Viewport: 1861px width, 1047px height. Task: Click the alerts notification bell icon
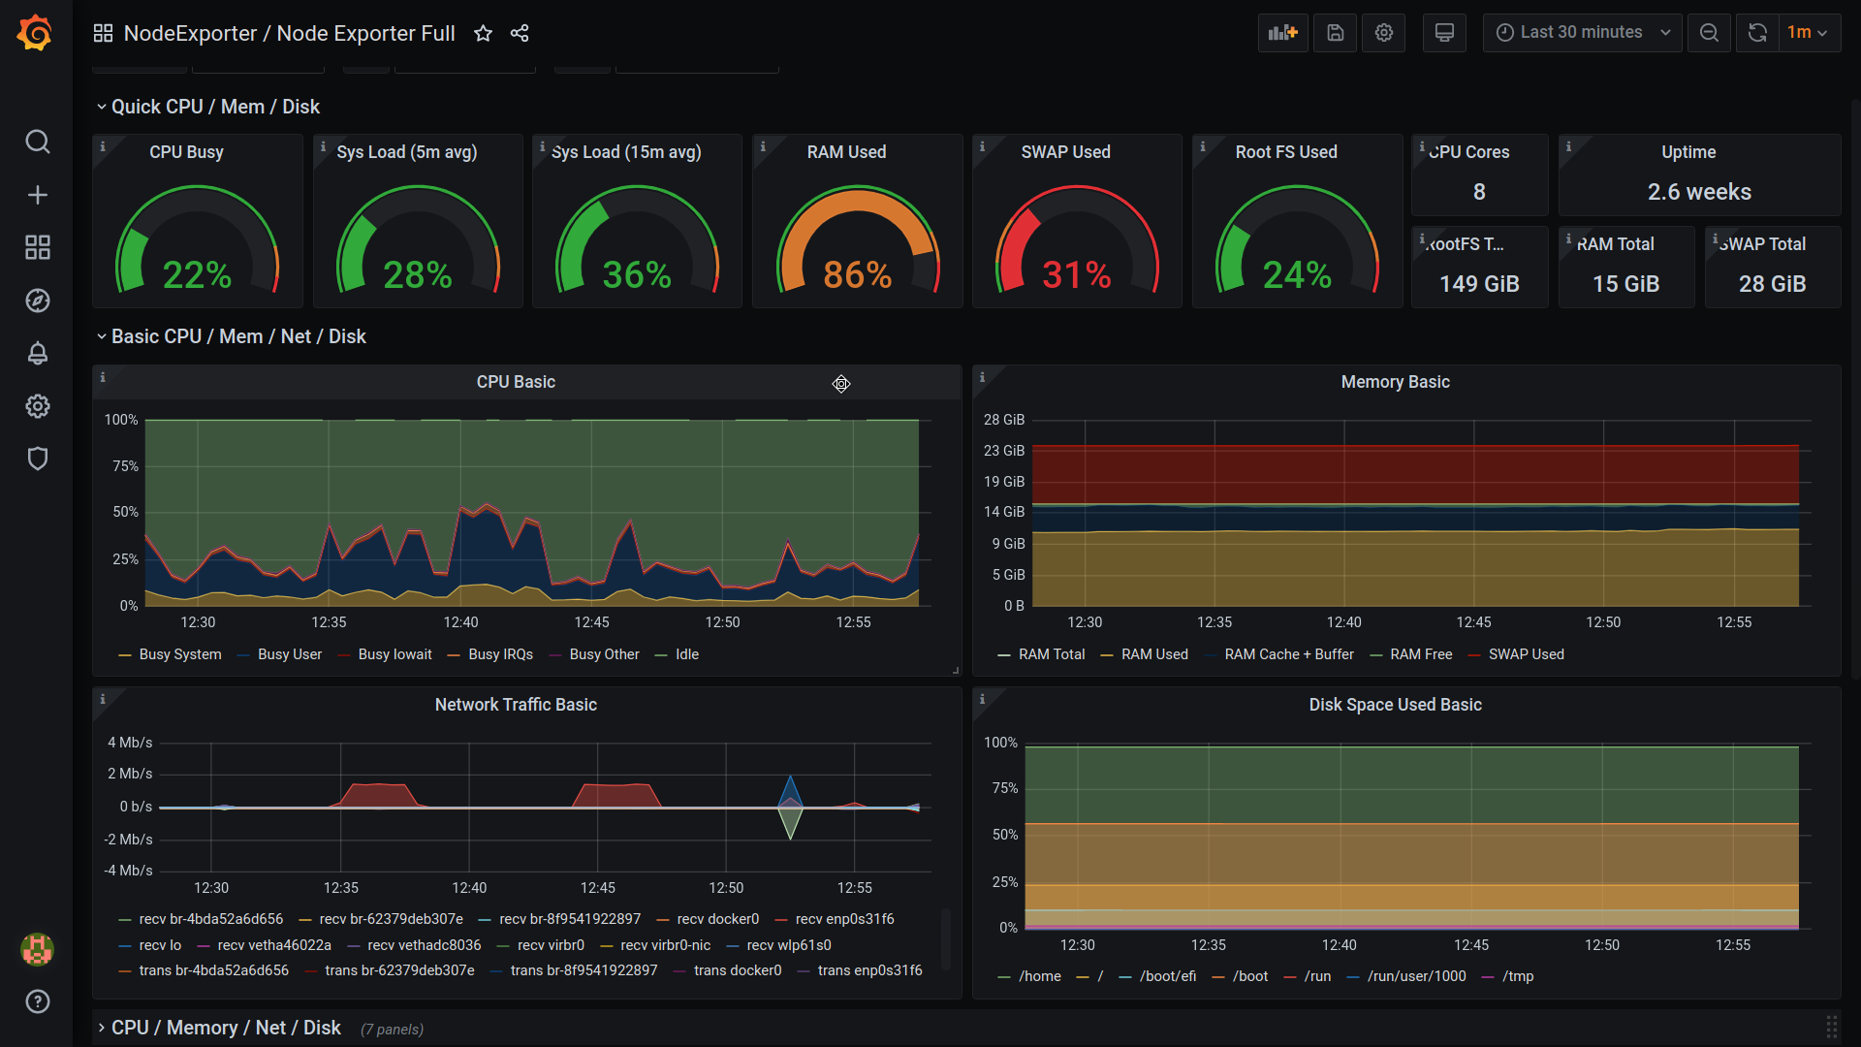point(35,354)
